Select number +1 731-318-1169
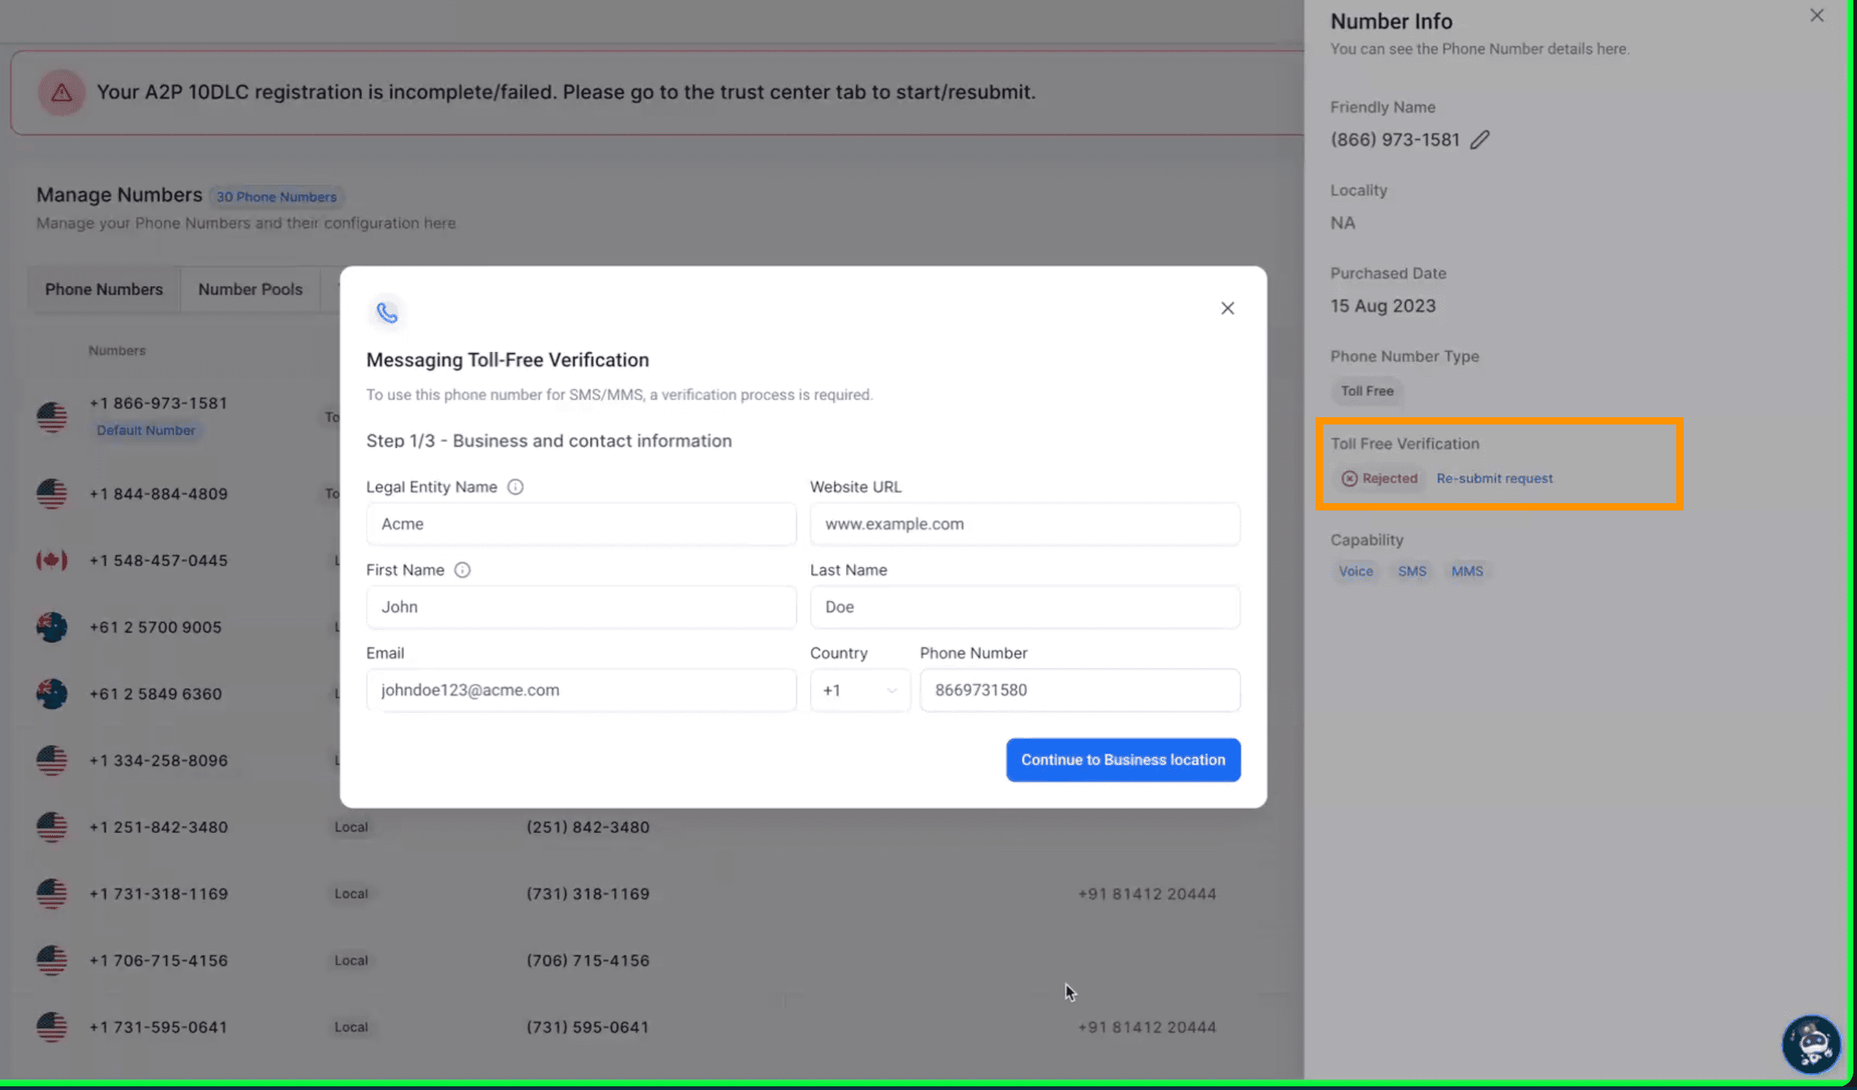 [159, 895]
